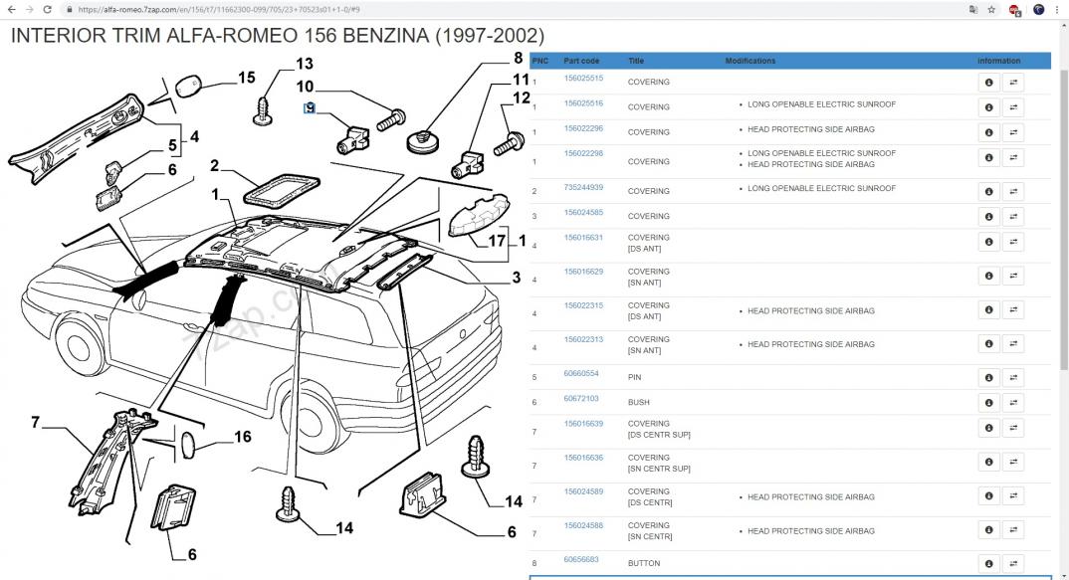Open info icon for part 735244939
This screenshot has height=580, width=1069.
(x=988, y=192)
